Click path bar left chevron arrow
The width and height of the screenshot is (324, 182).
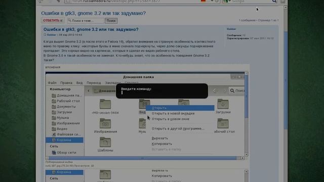click(x=89, y=91)
